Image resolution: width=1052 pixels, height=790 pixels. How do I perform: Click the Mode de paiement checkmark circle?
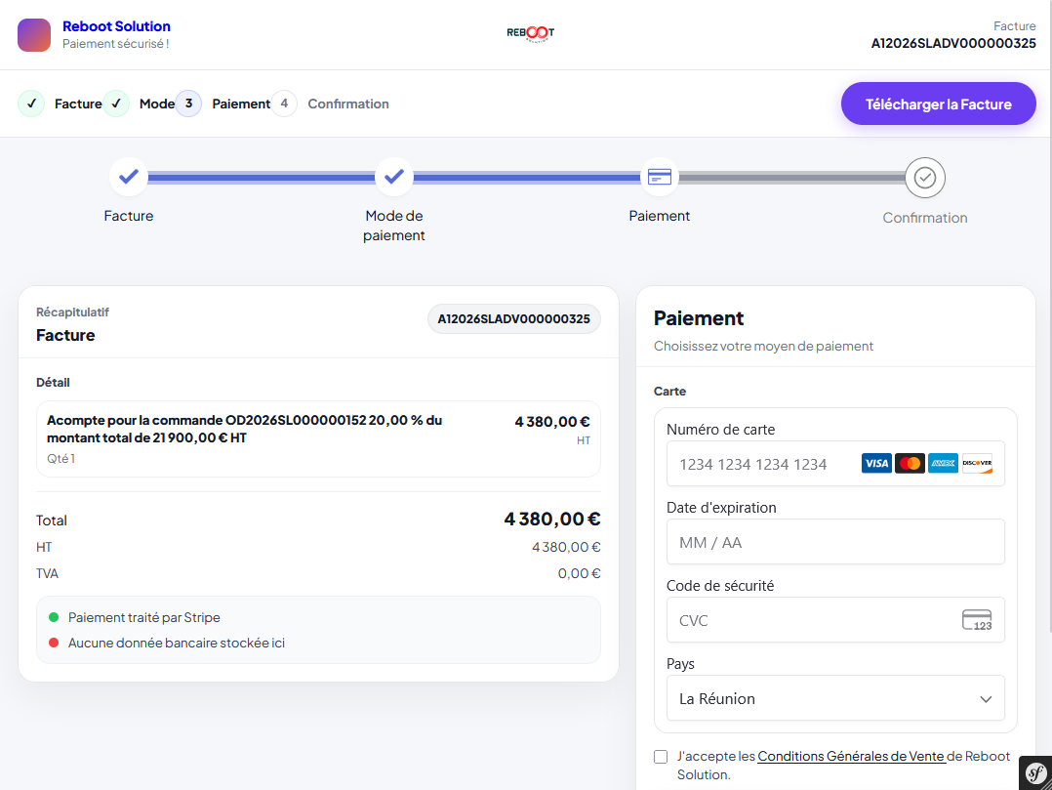click(393, 177)
